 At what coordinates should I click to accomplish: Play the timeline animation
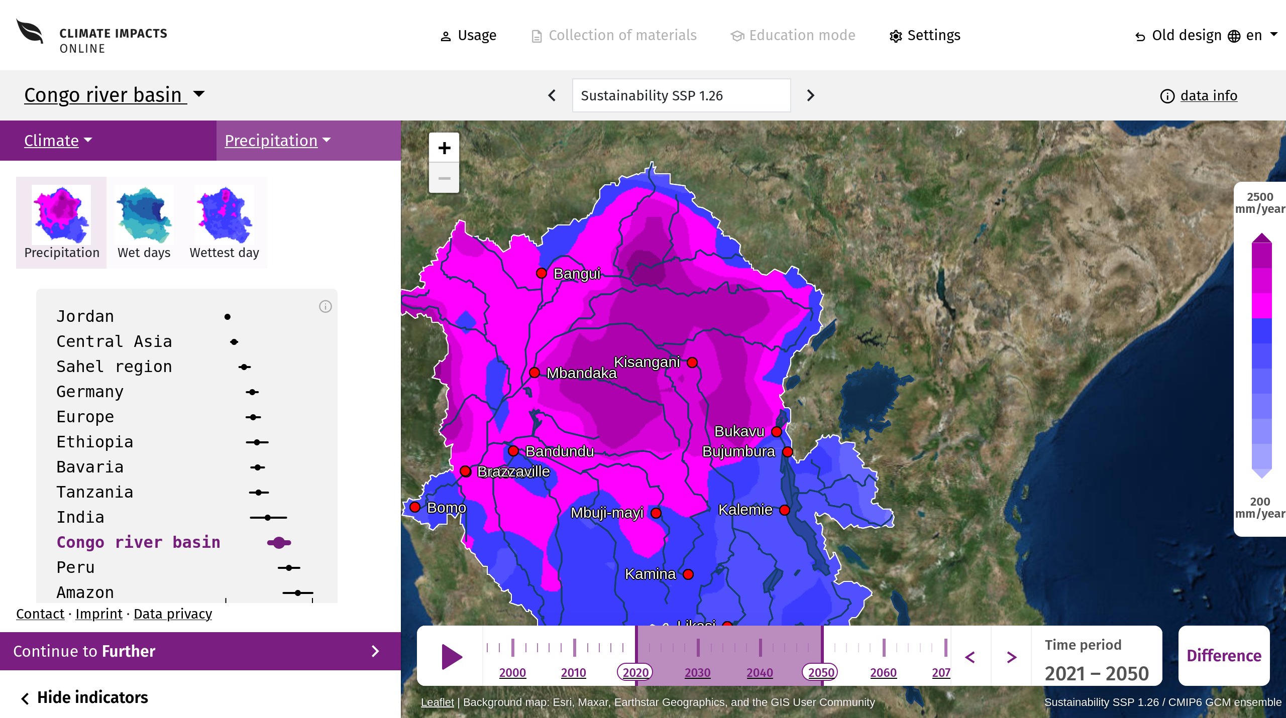point(452,657)
